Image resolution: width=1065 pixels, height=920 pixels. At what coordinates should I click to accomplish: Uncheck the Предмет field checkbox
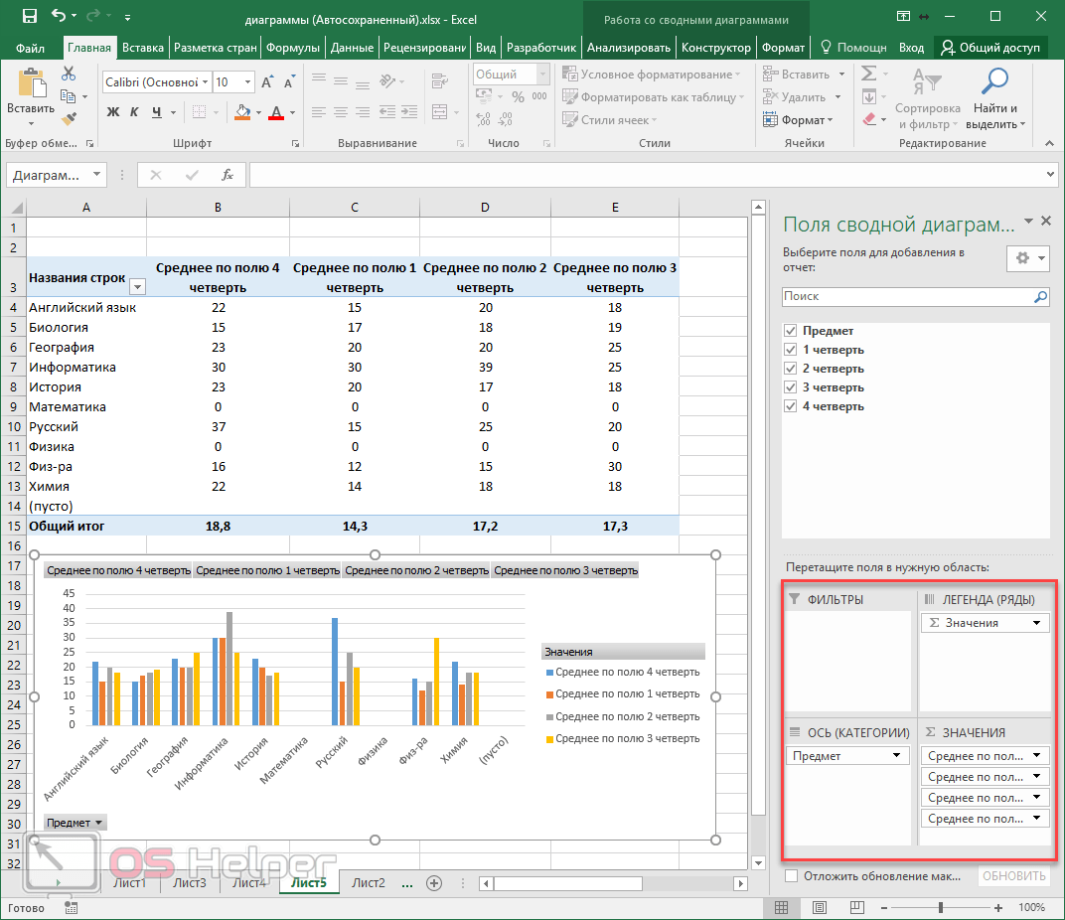point(791,331)
